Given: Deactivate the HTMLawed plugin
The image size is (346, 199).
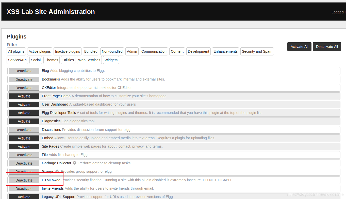Looking at the screenshot, I should [24, 180].
